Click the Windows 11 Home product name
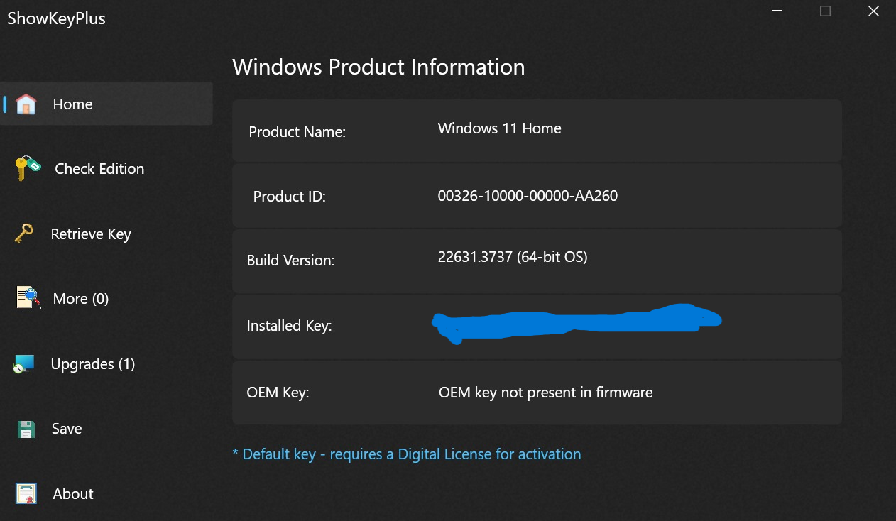Screen dimensions: 896x521 tap(499, 128)
